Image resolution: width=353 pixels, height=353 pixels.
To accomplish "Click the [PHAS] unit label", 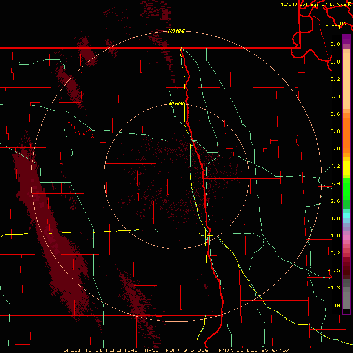I will click(331, 27).
